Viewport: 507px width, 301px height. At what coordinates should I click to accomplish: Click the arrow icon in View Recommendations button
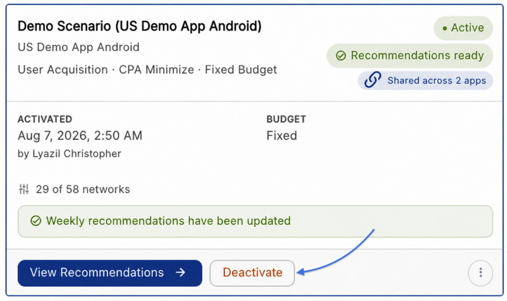(x=180, y=273)
